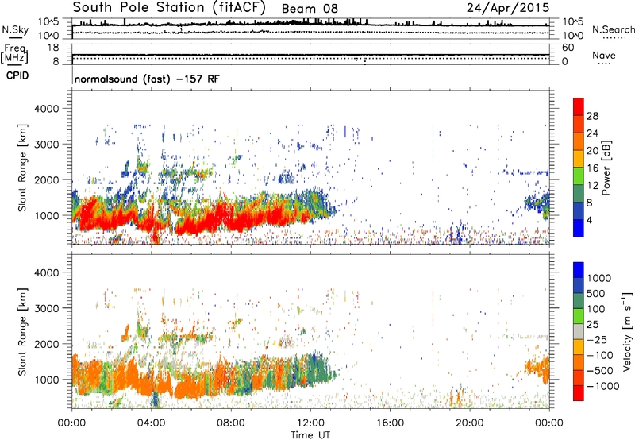The height and width of the screenshot is (440, 635).
Task: Click the "Time UT" axis title
Action: tap(310, 435)
